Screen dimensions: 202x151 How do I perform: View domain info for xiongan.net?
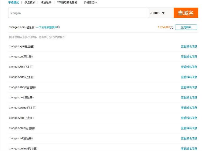click(189, 97)
